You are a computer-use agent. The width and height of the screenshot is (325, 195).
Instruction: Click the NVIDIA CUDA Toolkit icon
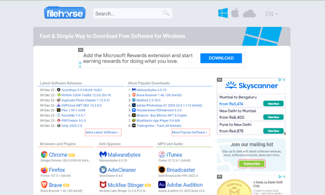[x=58, y=95]
